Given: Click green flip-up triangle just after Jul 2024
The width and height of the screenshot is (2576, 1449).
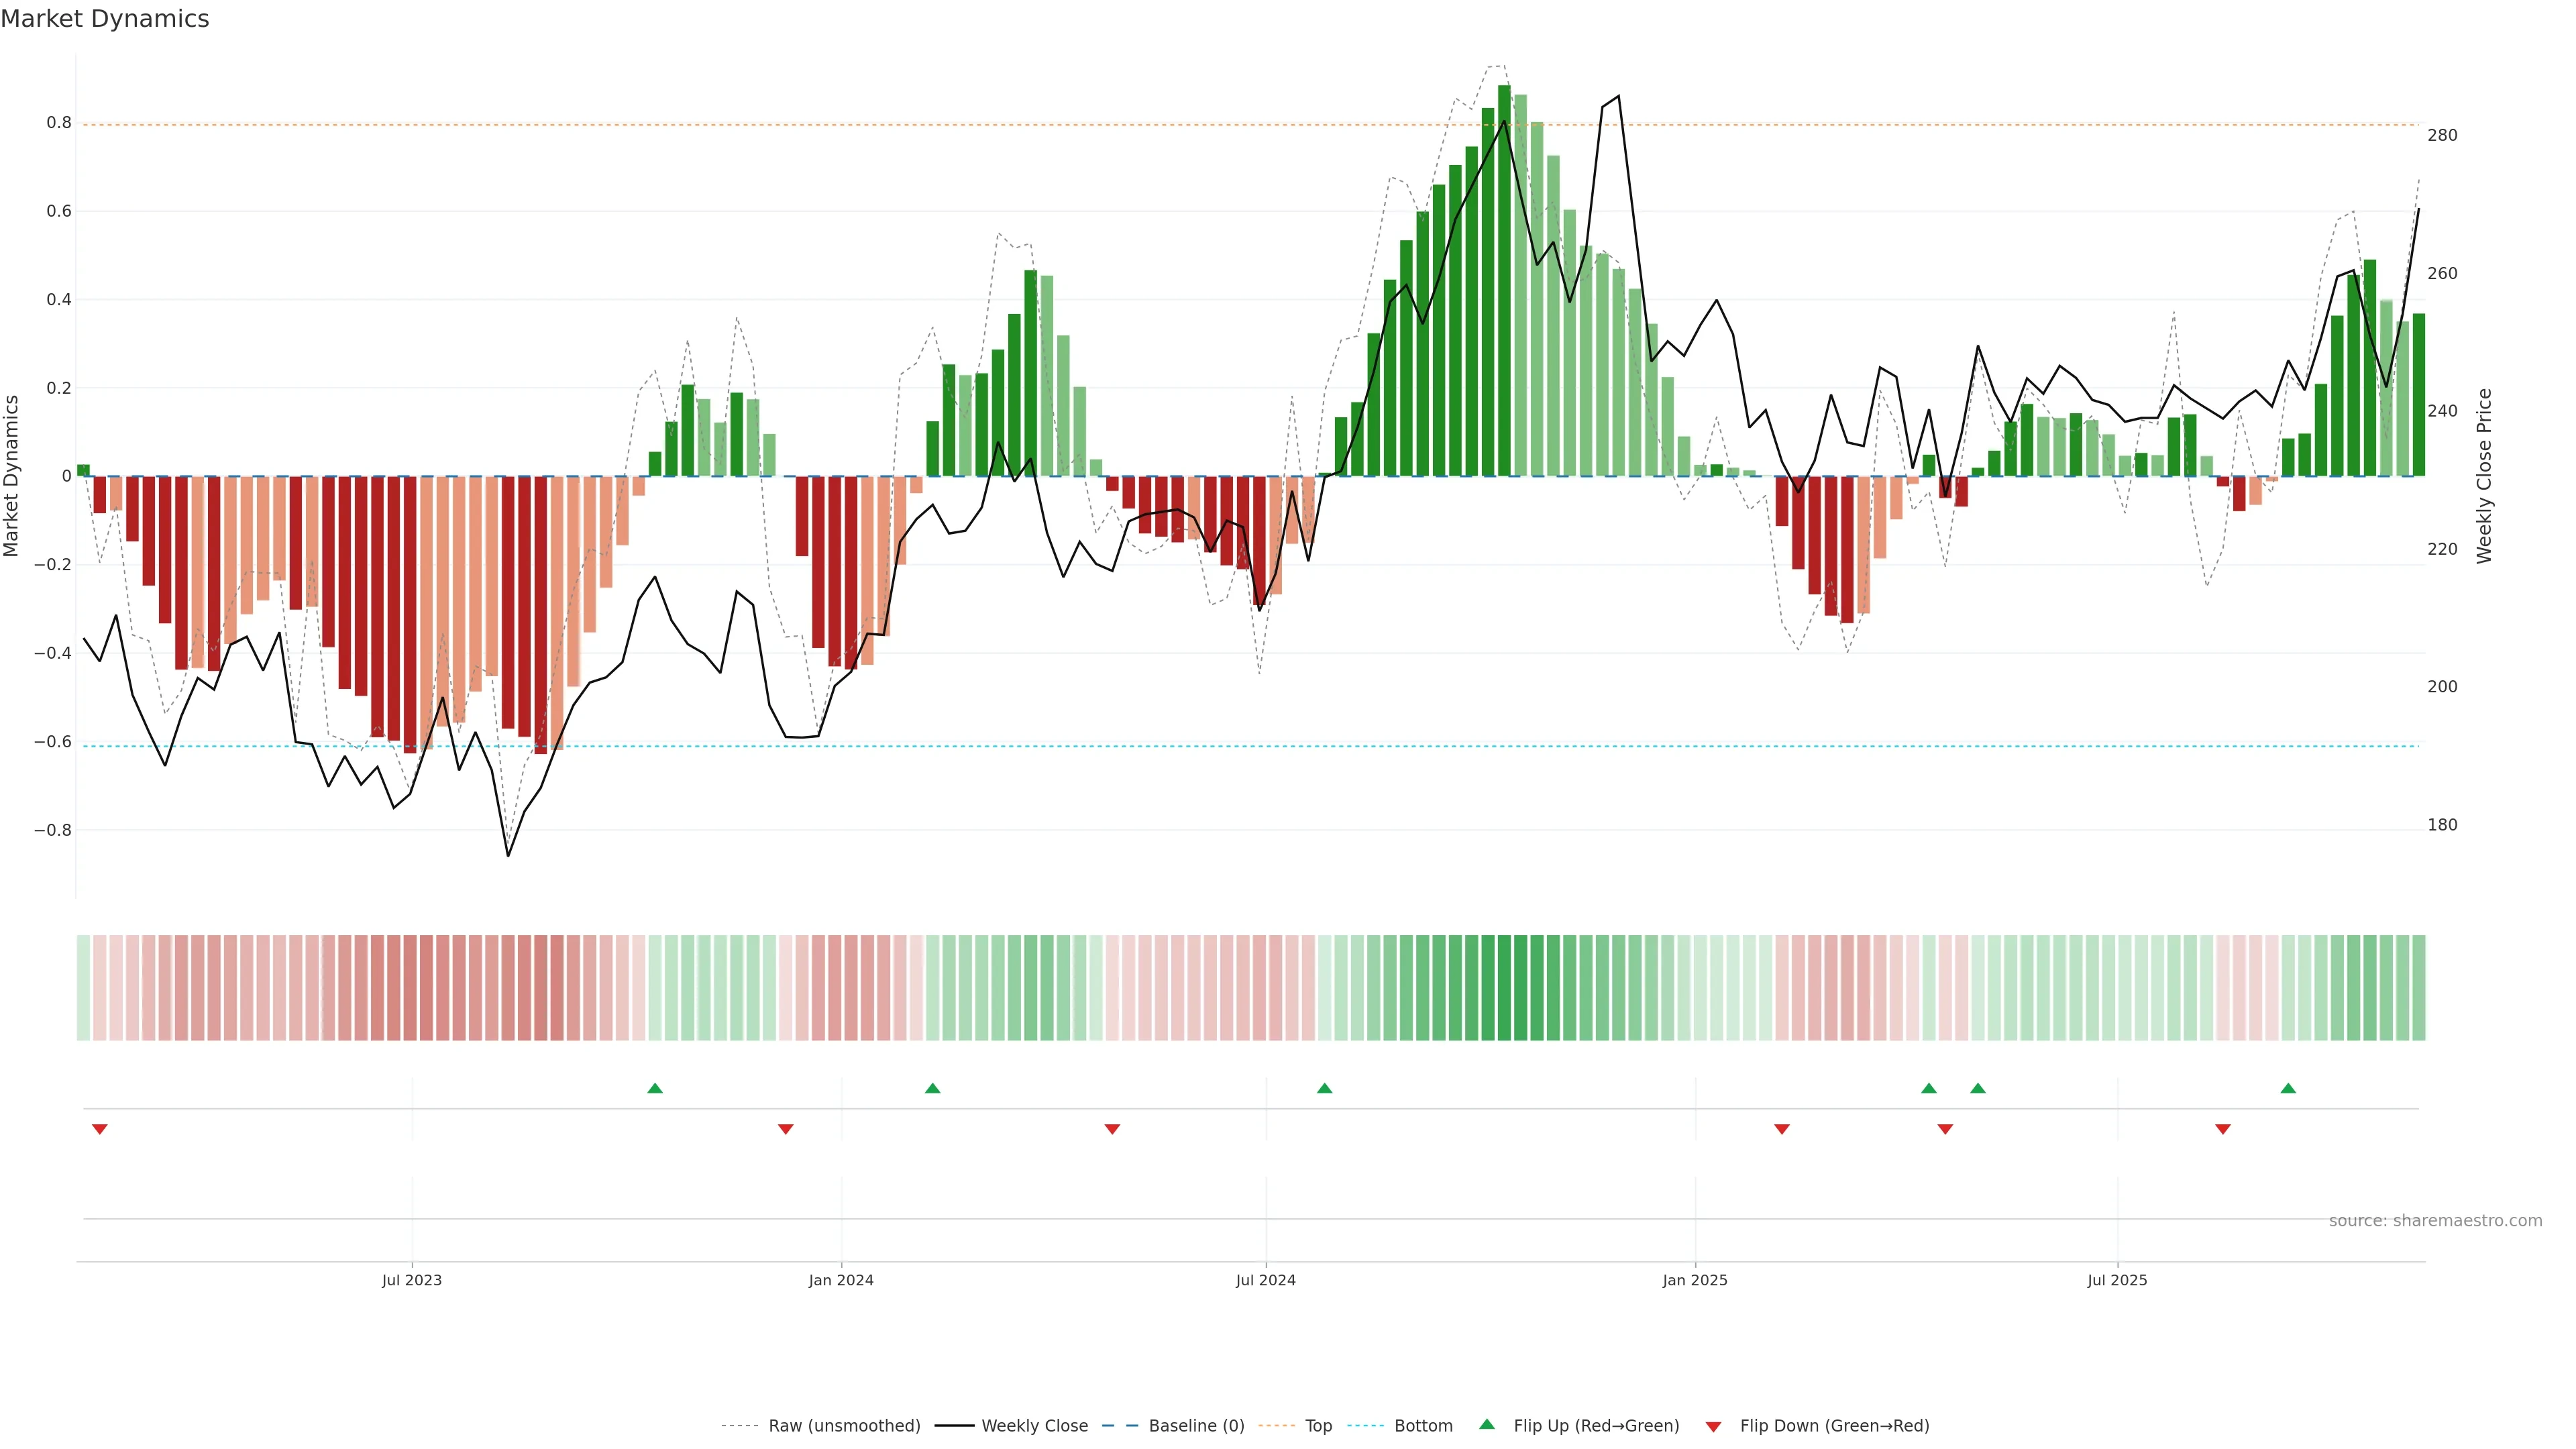Looking at the screenshot, I should pos(1324,1088).
